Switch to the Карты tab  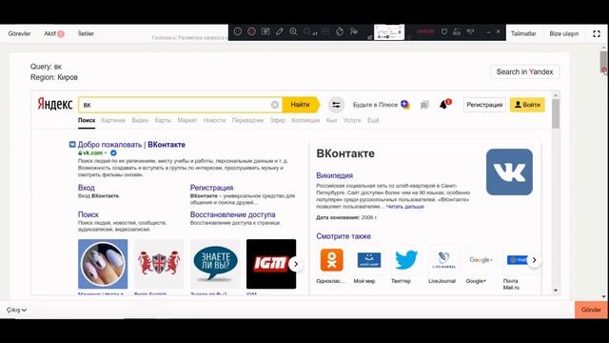(x=163, y=120)
